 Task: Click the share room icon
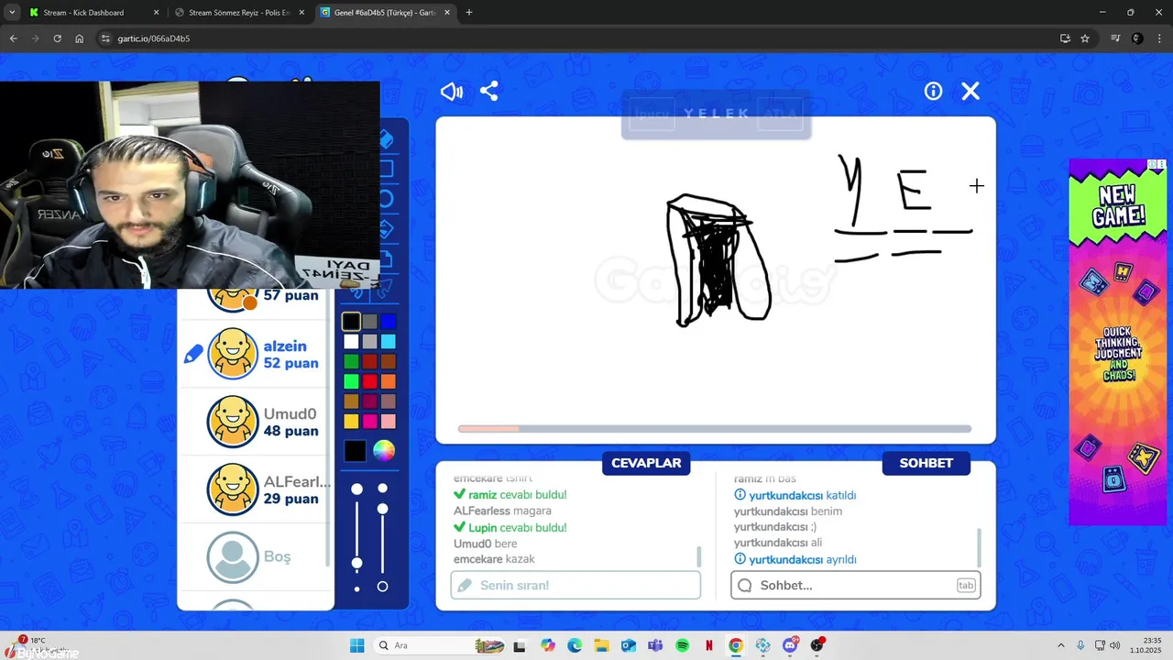pyautogui.click(x=489, y=92)
